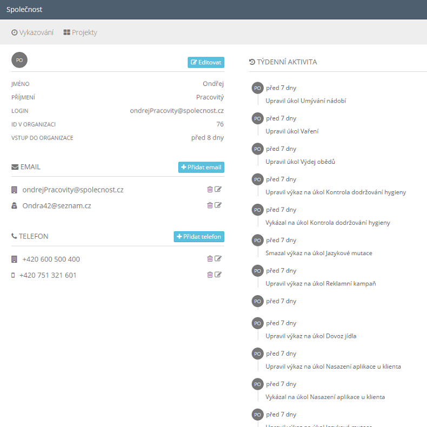Click the Editovat profile button
Viewport: 427px width, 427px height.
(206, 63)
